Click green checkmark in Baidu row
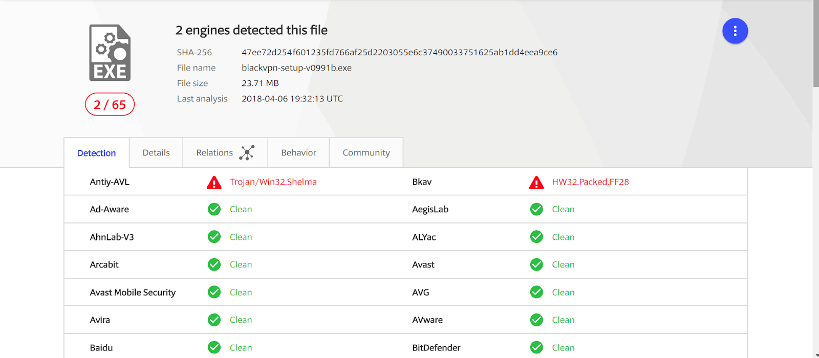Image resolution: width=819 pixels, height=358 pixels. pyautogui.click(x=214, y=347)
